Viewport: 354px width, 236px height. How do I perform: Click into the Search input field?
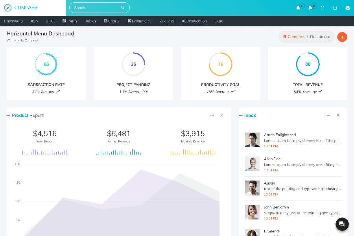click(x=94, y=7)
